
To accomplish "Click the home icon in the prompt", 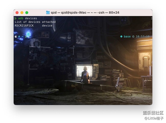I will [19, 36].
